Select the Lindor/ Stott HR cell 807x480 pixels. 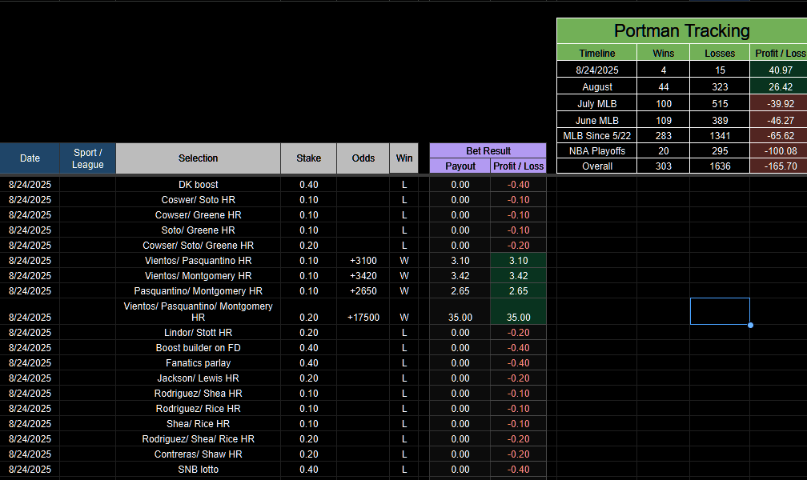[199, 333]
